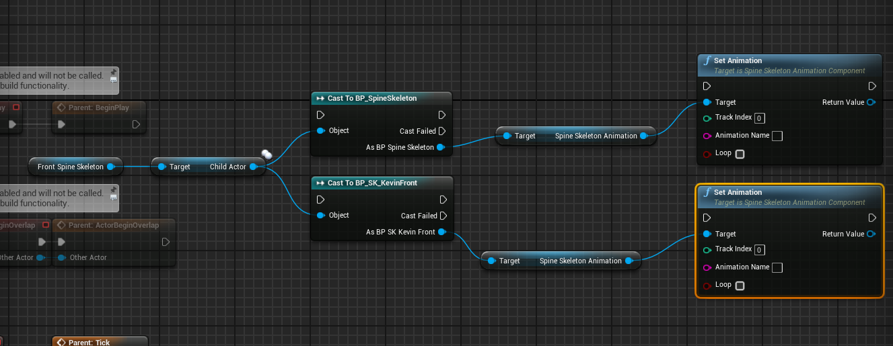Click the Child Actor output pin
This screenshot has width=893, height=346.
pyautogui.click(x=254, y=167)
